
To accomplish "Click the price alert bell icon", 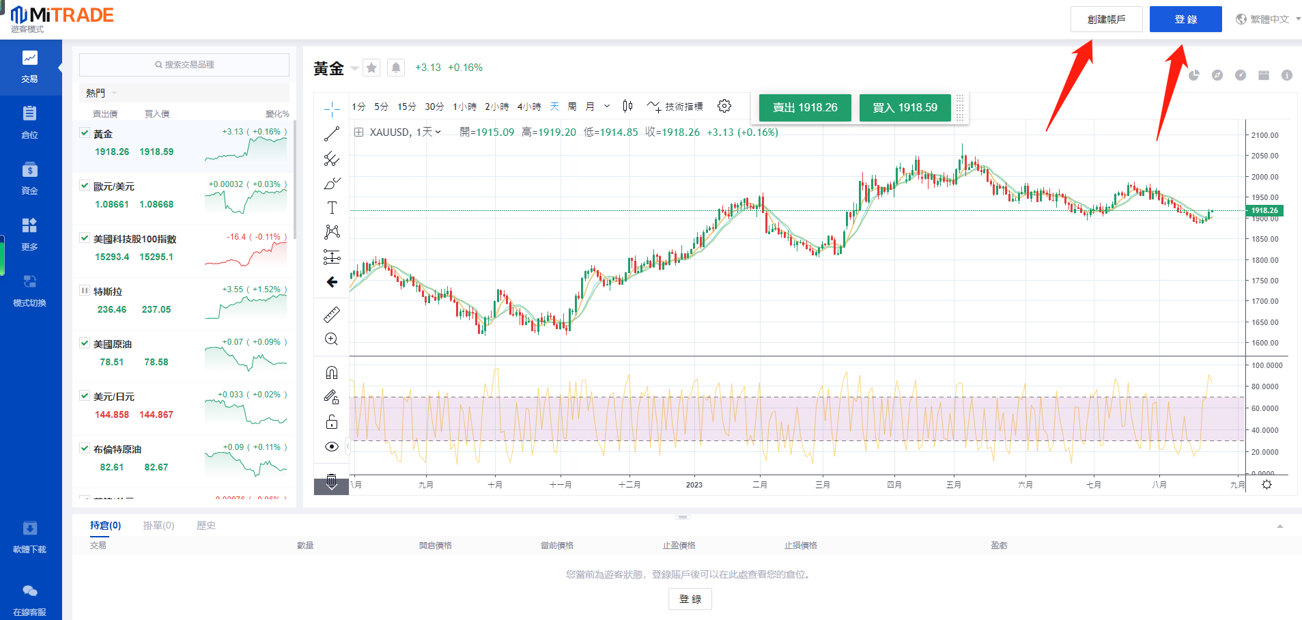I will point(396,68).
